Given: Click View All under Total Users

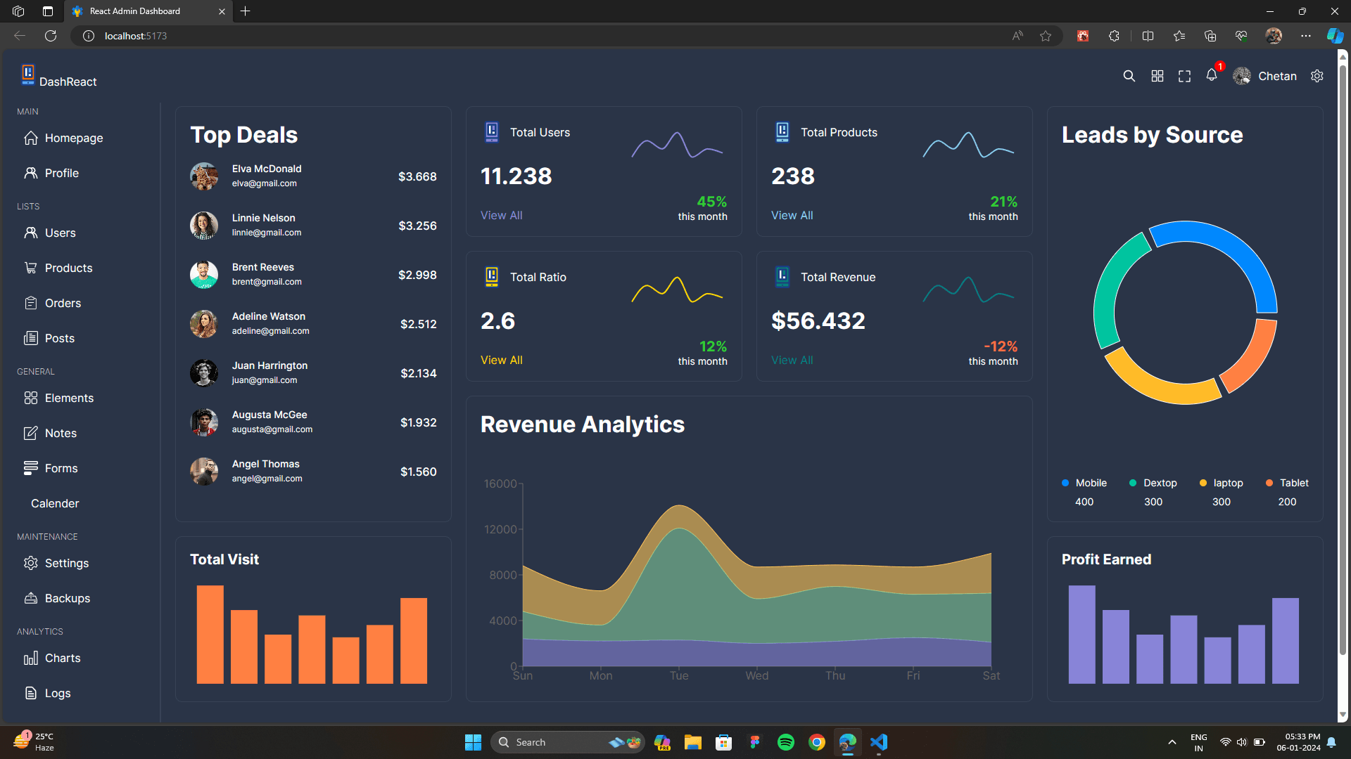Looking at the screenshot, I should point(501,215).
